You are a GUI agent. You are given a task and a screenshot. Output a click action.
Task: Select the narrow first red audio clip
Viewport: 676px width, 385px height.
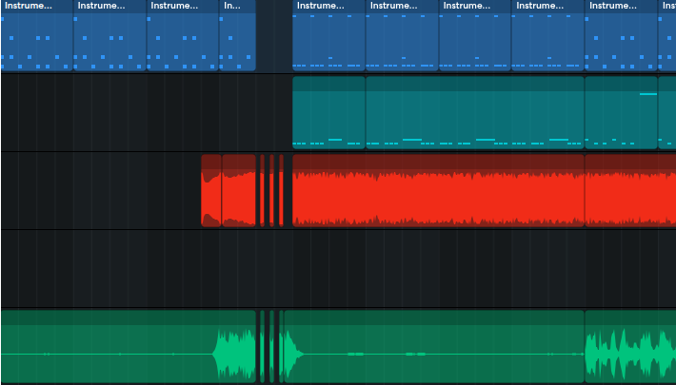pyautogui.click(x=210, y=190)
